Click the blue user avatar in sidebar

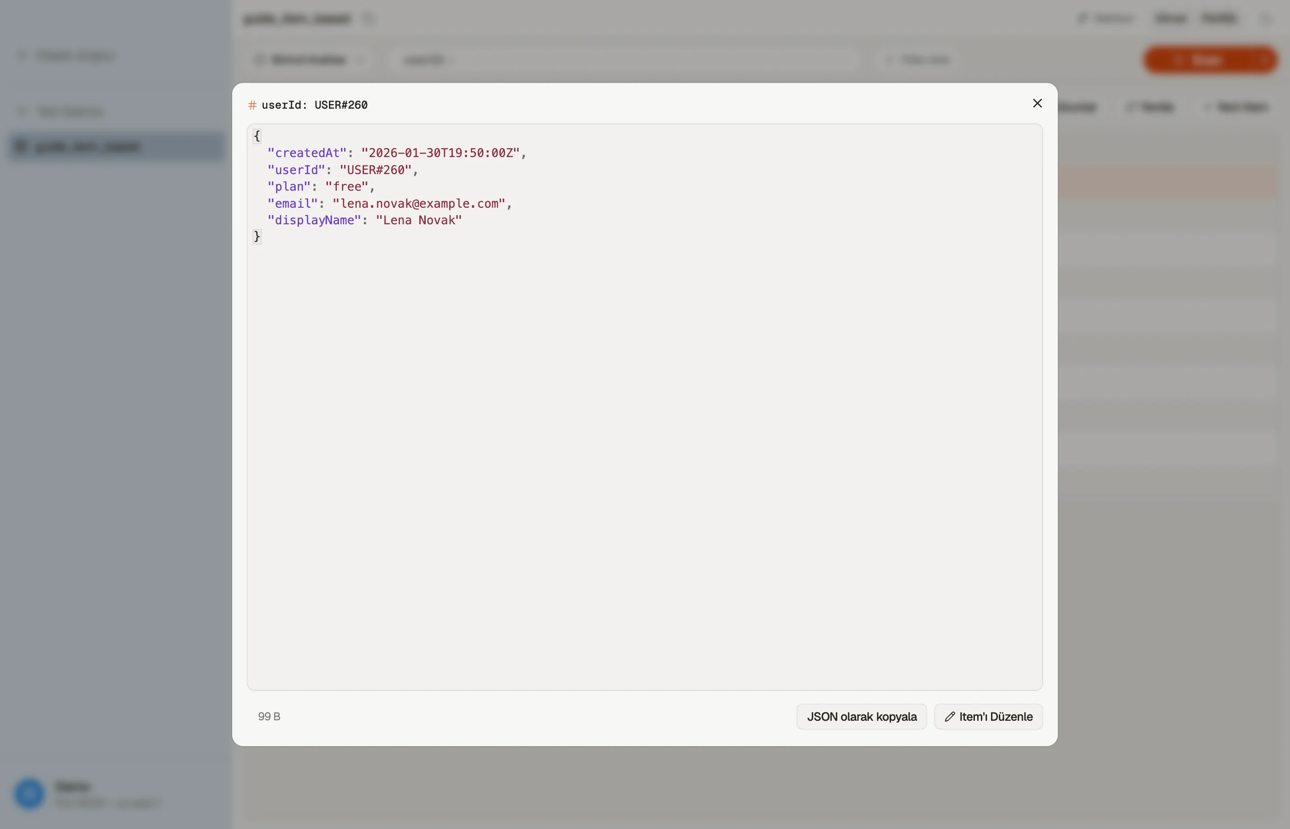pos(29,794)
